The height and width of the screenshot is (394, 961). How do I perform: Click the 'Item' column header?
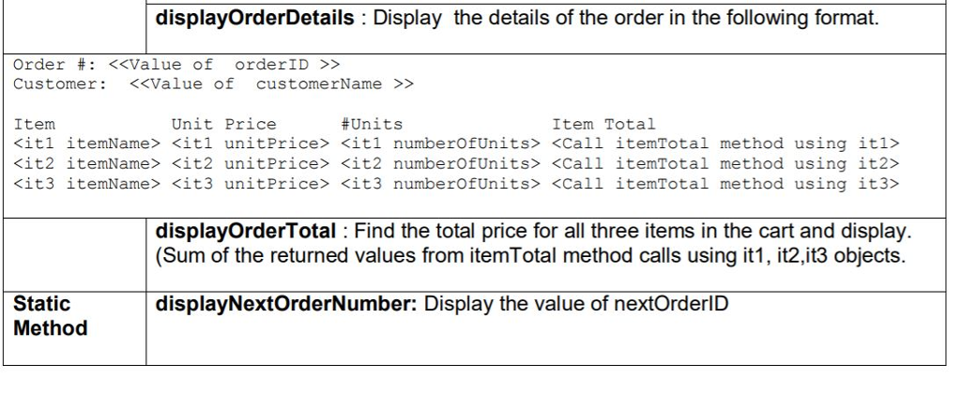point(35,125)
